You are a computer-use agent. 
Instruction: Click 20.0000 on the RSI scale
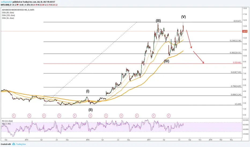pyautogui.click(x=246, y=134)
